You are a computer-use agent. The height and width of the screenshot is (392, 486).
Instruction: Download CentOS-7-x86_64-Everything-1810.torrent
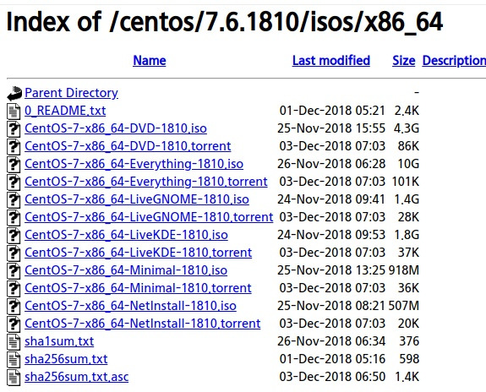[x=146, y=182]
